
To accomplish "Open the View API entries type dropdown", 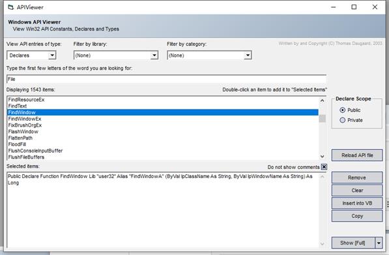I will [x=52, y=55].
